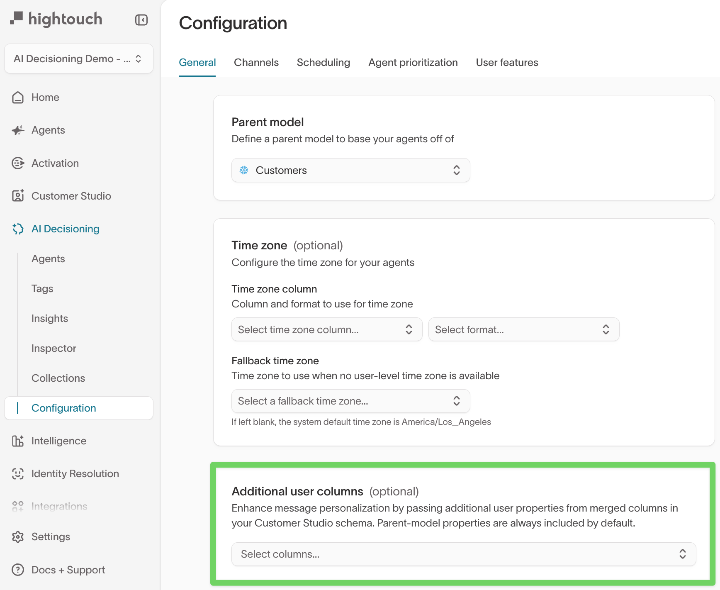Viewport: 720px width, 590px height.
Task: Click the Activation icon
Action: pos(18,163)
